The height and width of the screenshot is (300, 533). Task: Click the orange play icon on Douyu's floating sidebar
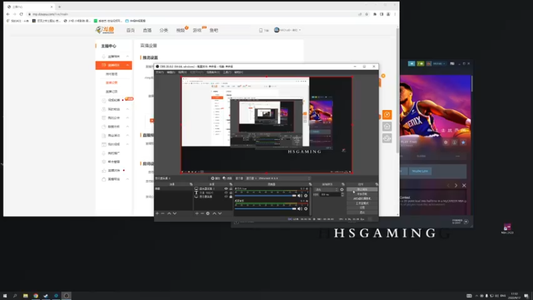point(387,115)
